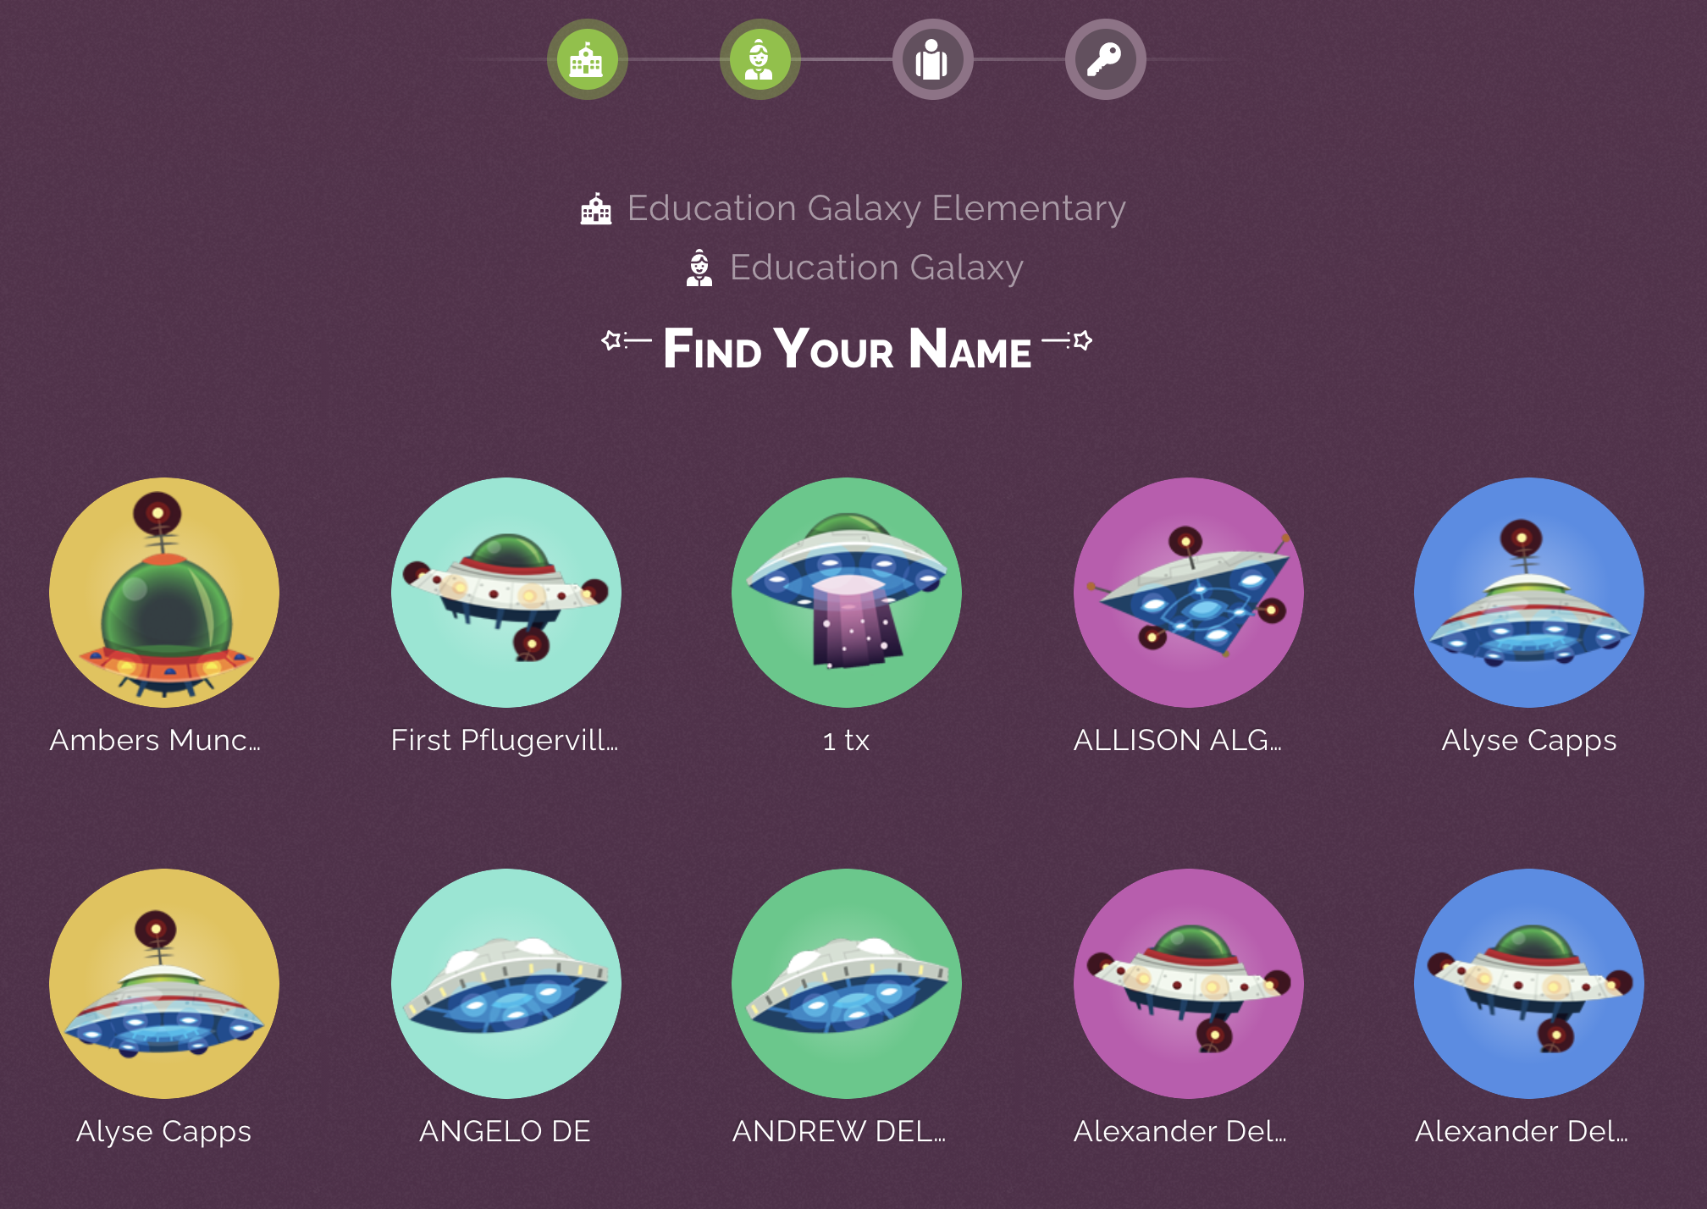The image size is (1707, 1209).
Task: Click the green school building step icon
Action: [587, 59]
